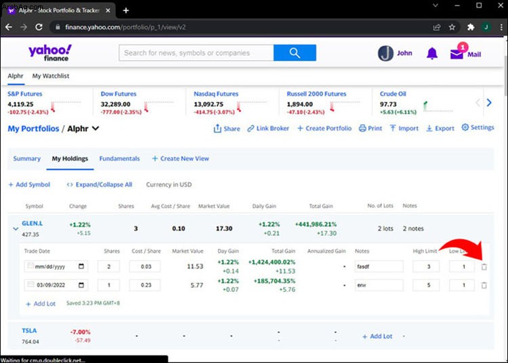The width and height of the screenshot is (508, 363).
Task: Click the blue search magnifier button
Action: pyautogui.click(x=295, y=53)
